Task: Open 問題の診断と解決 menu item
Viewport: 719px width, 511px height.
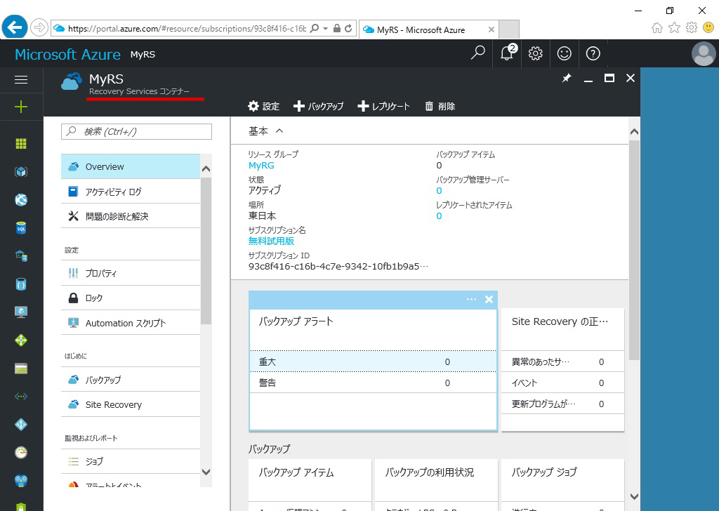Action: [x=131, y=216]
